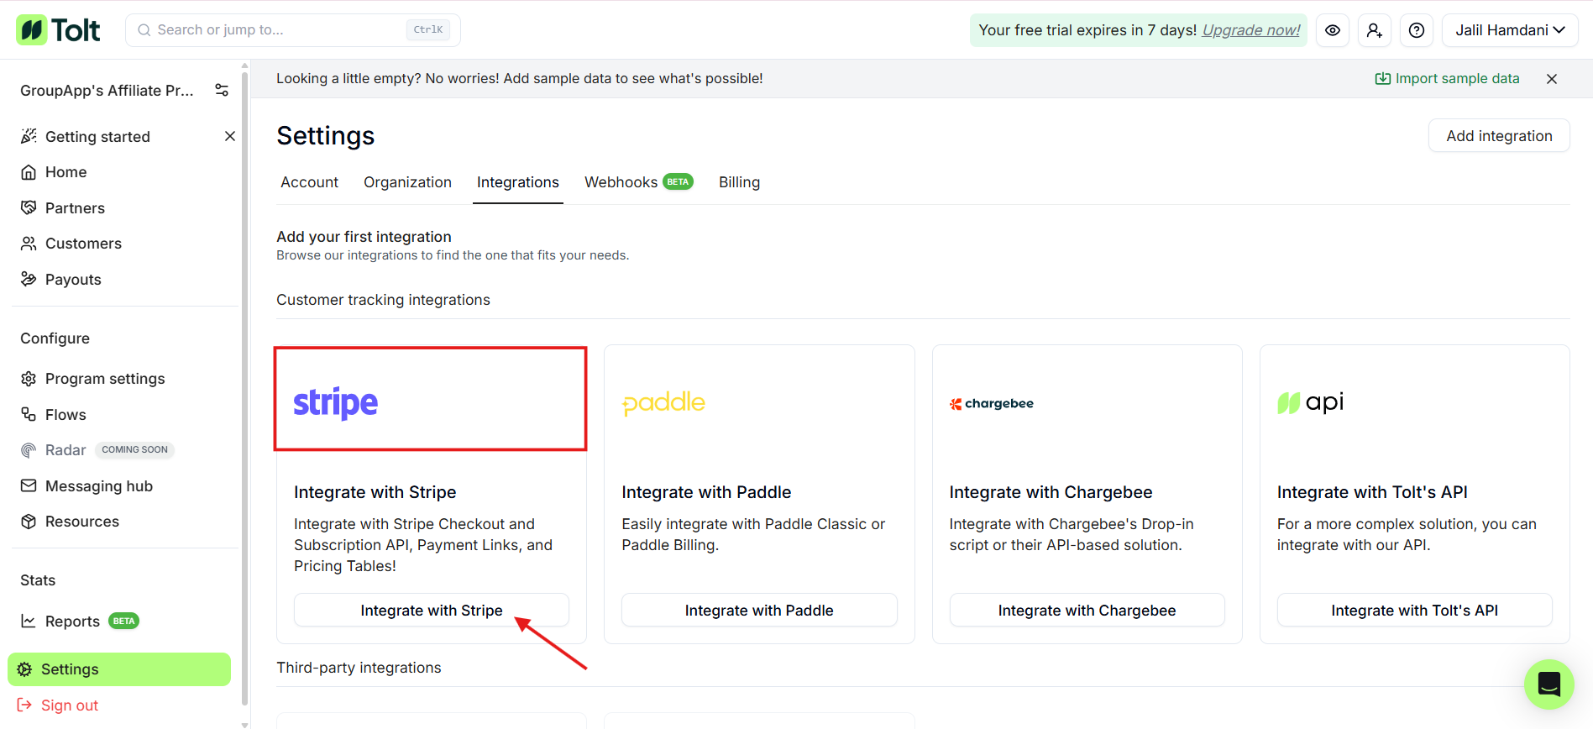This screenshot has height=729, width=1593.
Task: Open Getting started in sidebar
Action: (97, 136)
